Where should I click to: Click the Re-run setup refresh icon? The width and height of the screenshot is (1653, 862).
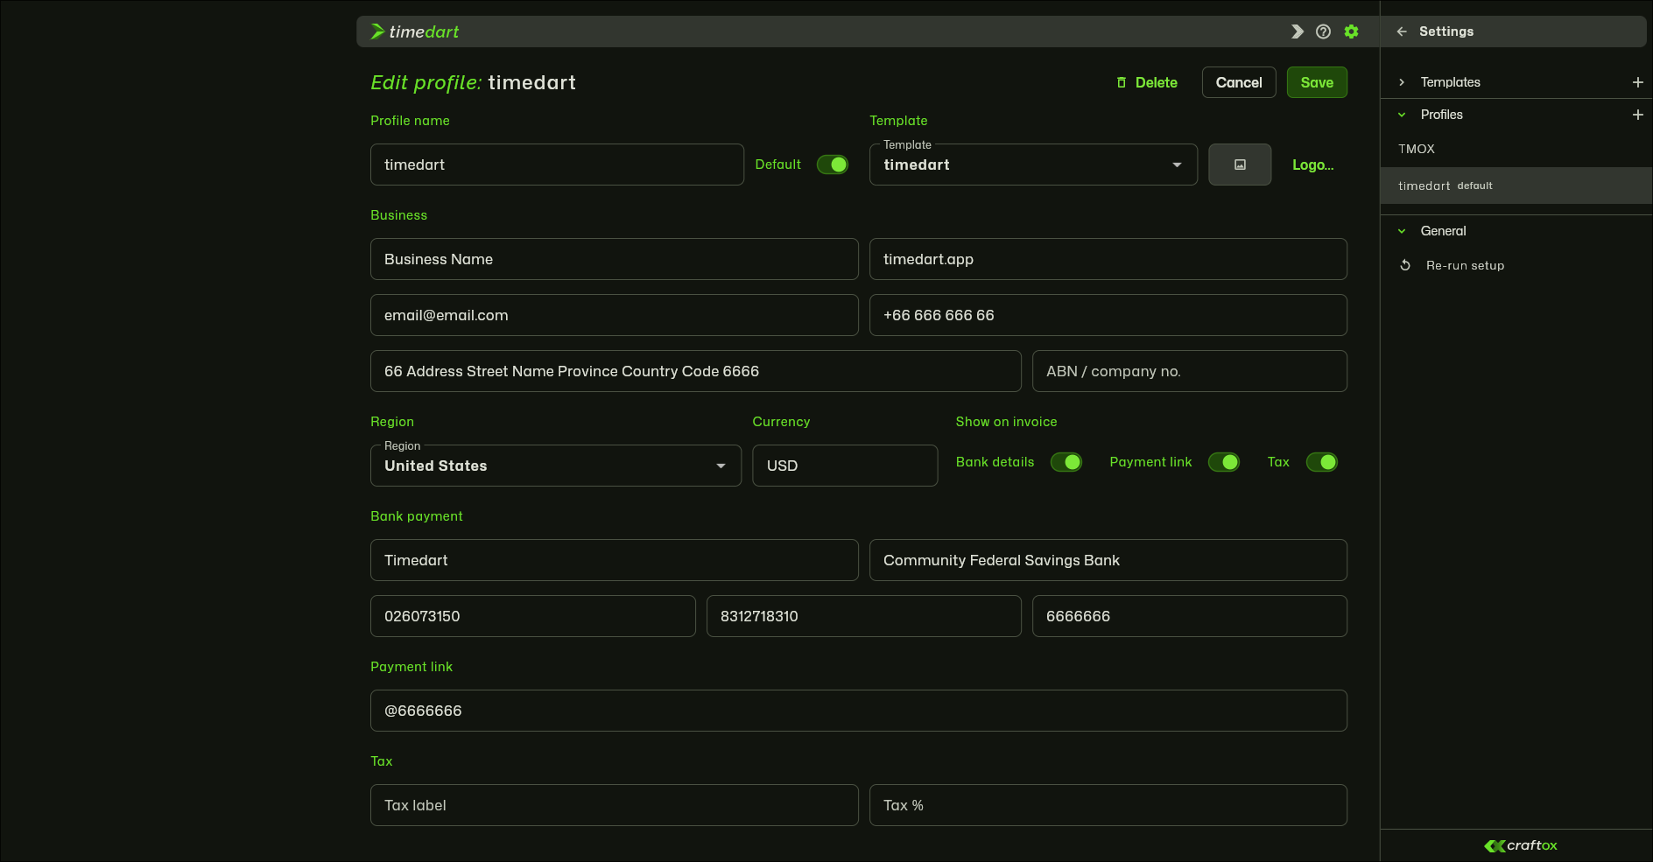tap(1405, 265)
